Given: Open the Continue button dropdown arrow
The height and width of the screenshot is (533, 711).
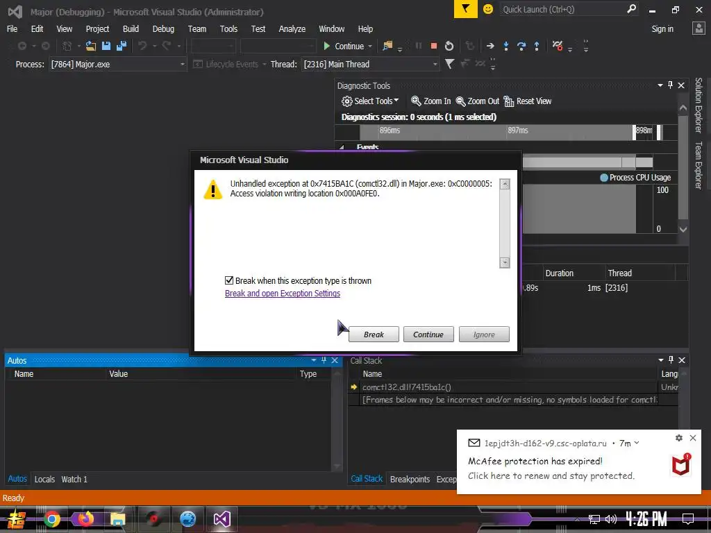Looking at the screenshot, I should coord(370,46).
